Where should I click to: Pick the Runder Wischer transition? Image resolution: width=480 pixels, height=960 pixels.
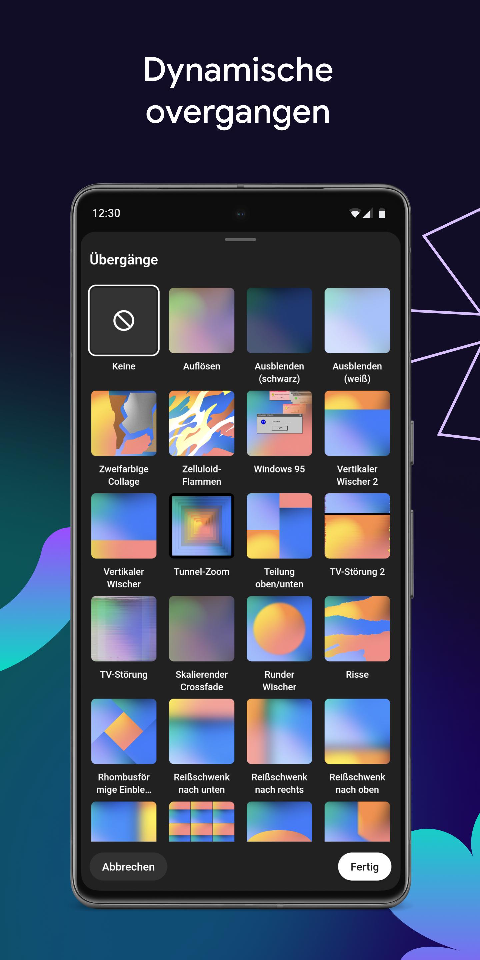279,628
